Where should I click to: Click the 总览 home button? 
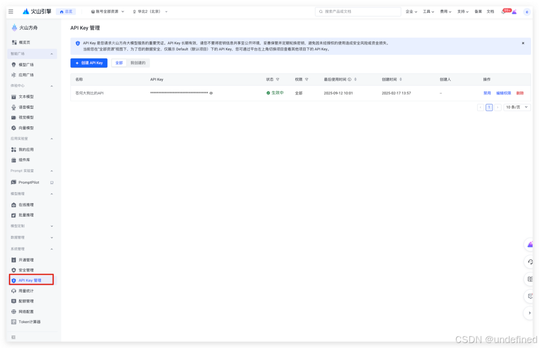66,11
